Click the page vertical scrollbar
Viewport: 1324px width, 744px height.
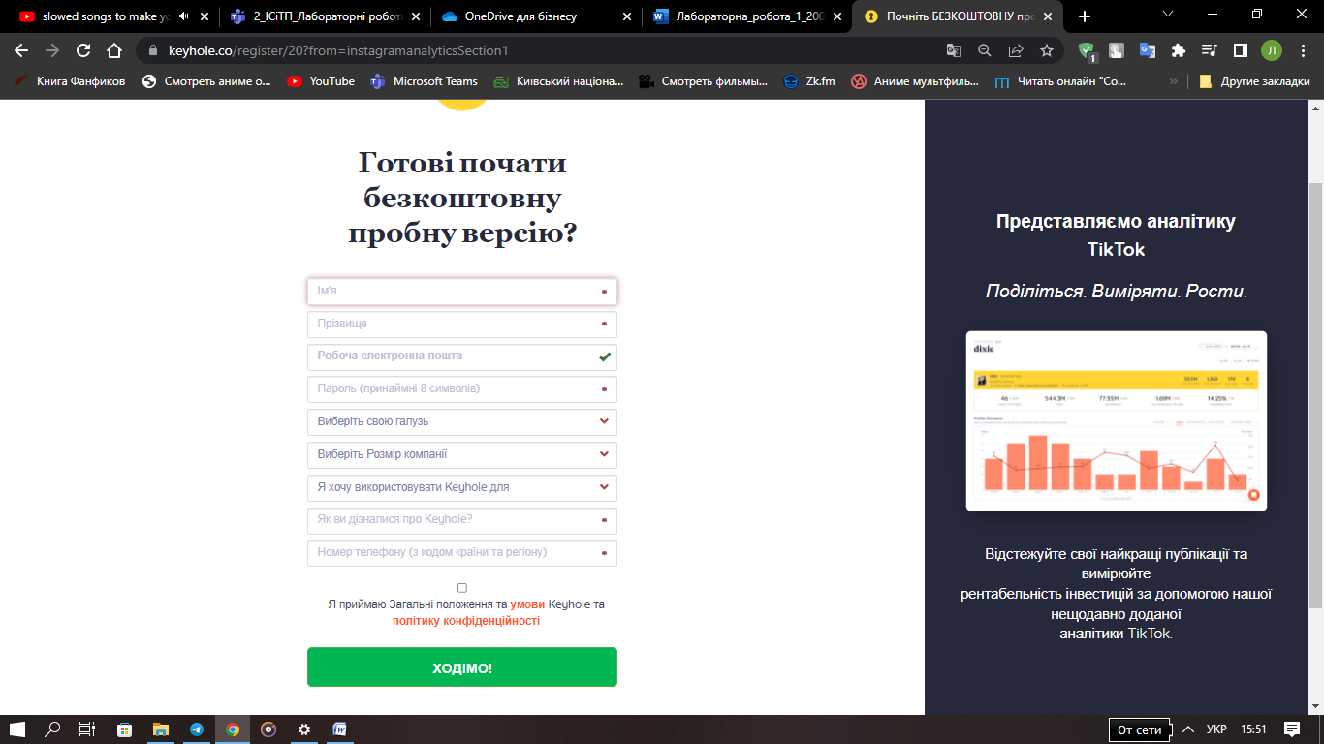click(x=1315, y=395)
